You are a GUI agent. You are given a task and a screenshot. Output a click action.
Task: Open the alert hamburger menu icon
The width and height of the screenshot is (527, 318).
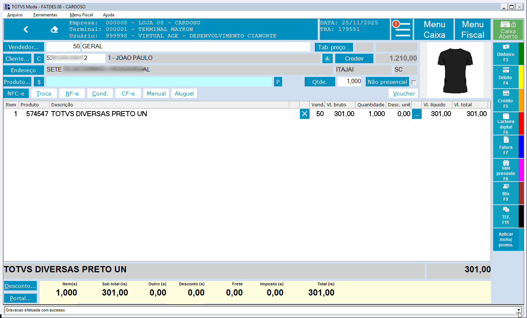point(401,29)
